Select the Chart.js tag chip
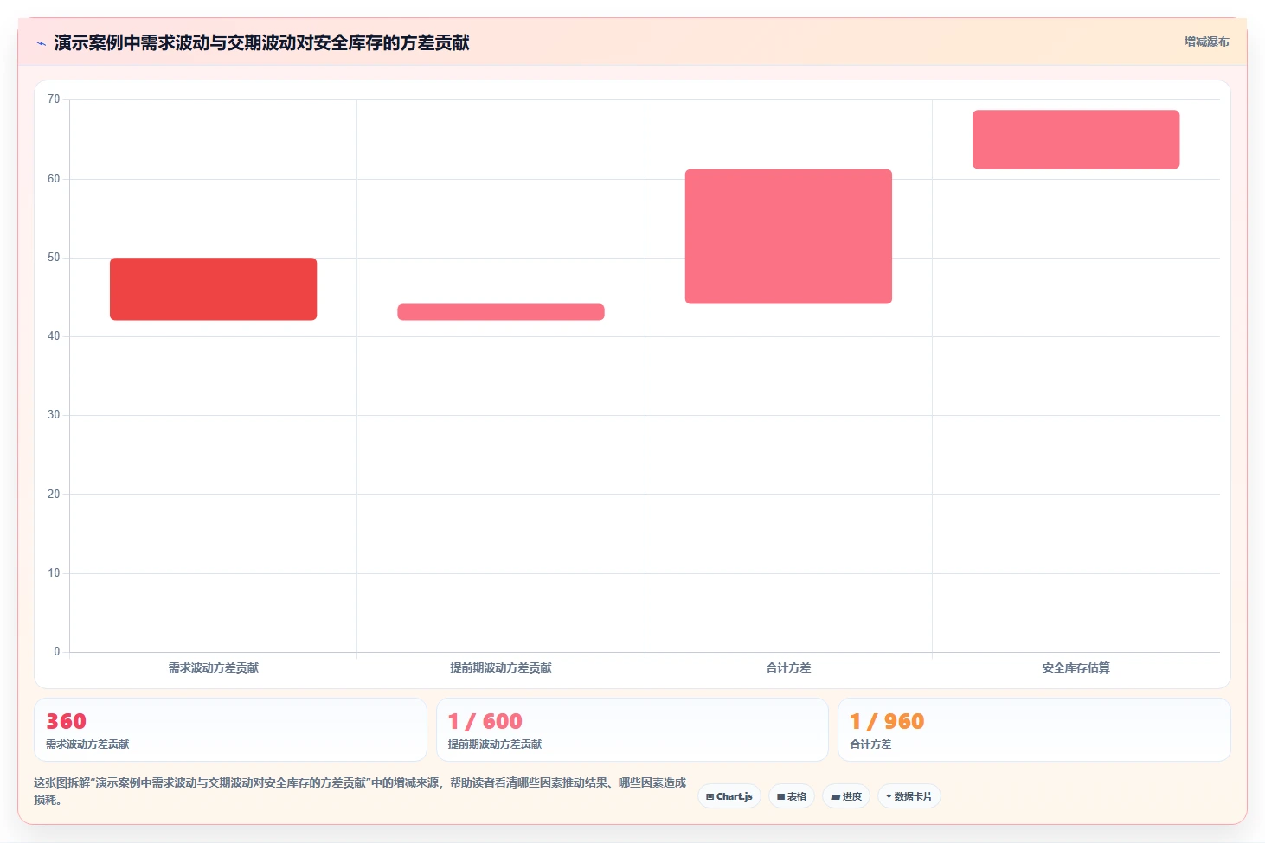1265x843 pixels. [729, 796]
